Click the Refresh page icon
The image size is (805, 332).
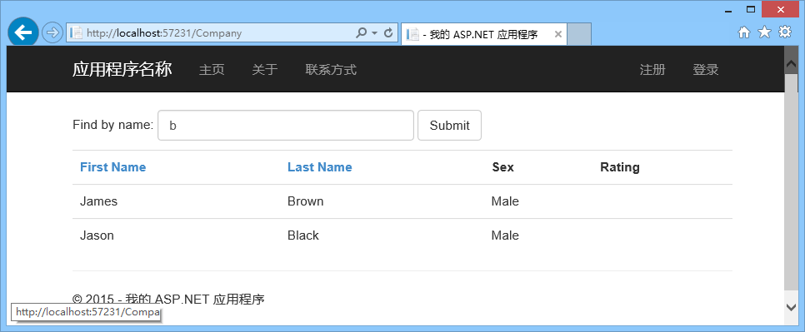[388, 32]
